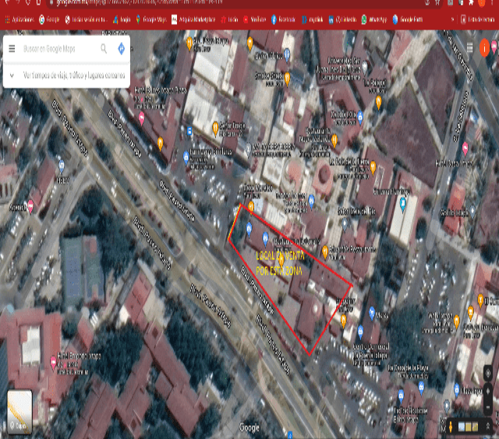Show more bookmarks with the chevron
The height and width of the screenshot is (439, 499).
tap(452, 19)
